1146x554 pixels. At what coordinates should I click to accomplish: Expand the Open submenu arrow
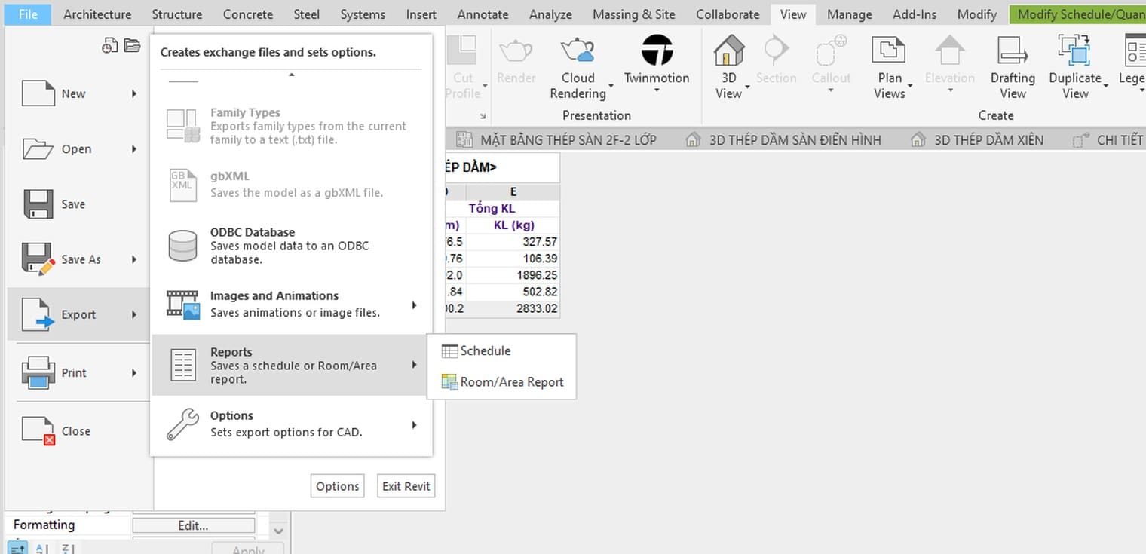tap(134, 149)
